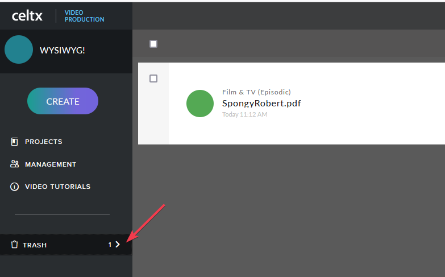Click the WYSIWYG! username
Screen dimensions: 445x277
point(62,50)
